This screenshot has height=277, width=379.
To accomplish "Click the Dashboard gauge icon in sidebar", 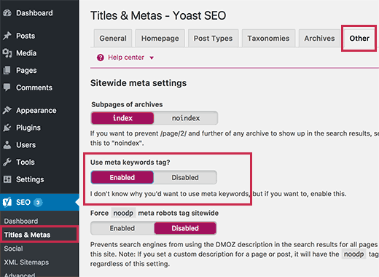I will click(7, 13).
